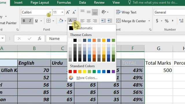
Task: Open Name Box dropdown arrow
Action: [x=3, y=38]
